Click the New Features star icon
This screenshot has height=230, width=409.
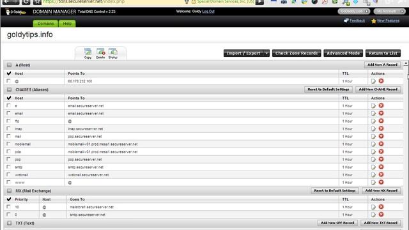click(x=373, y=21)
